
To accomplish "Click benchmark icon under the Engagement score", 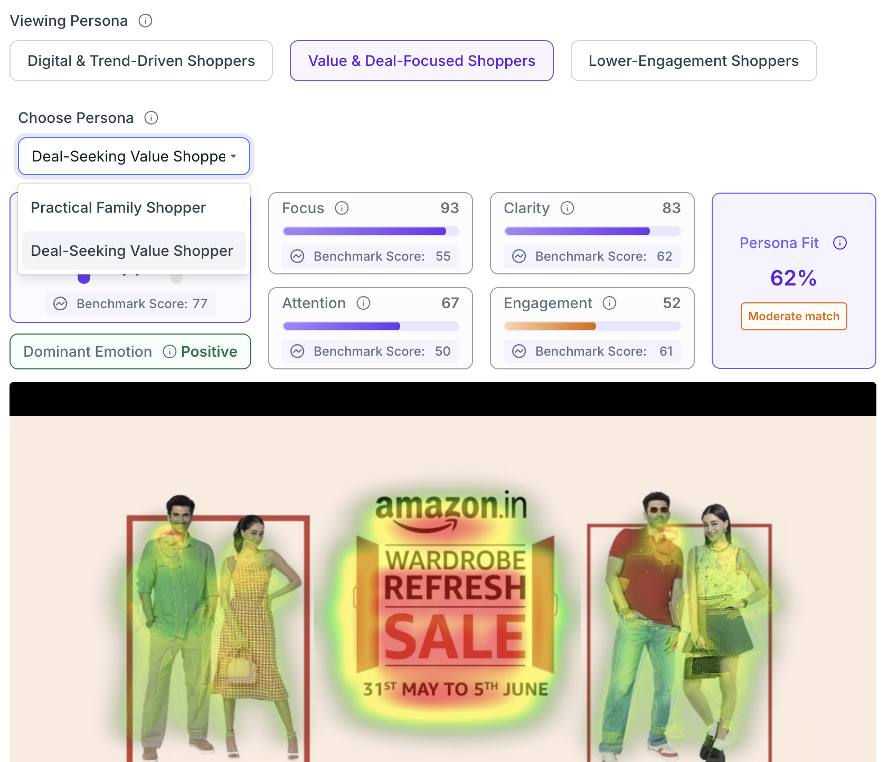I will point(519,351).
